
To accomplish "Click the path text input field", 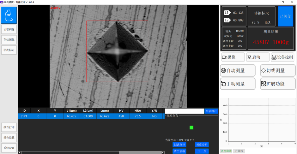I will click(185, 111).
